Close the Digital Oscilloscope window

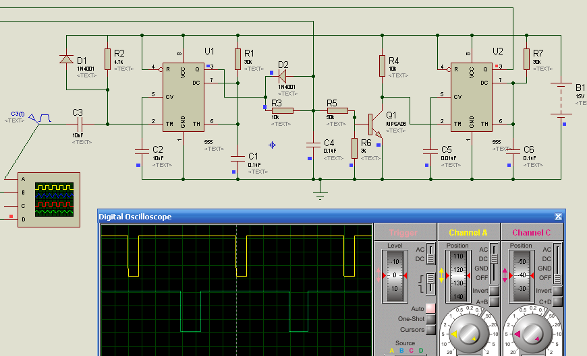pos(558,217)
